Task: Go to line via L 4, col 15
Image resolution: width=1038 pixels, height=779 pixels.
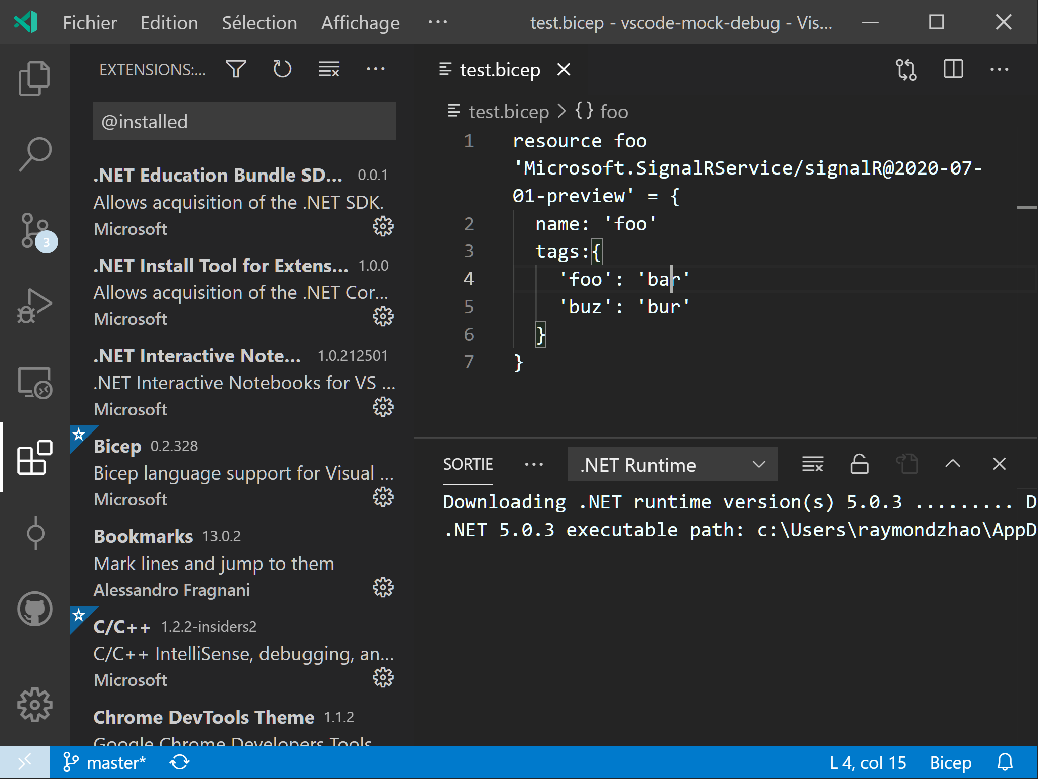Action: 868,762
